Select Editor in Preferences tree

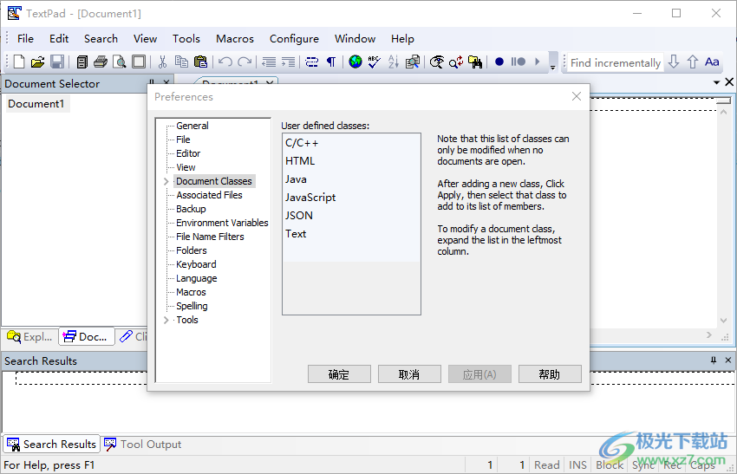tap(188, 153)
